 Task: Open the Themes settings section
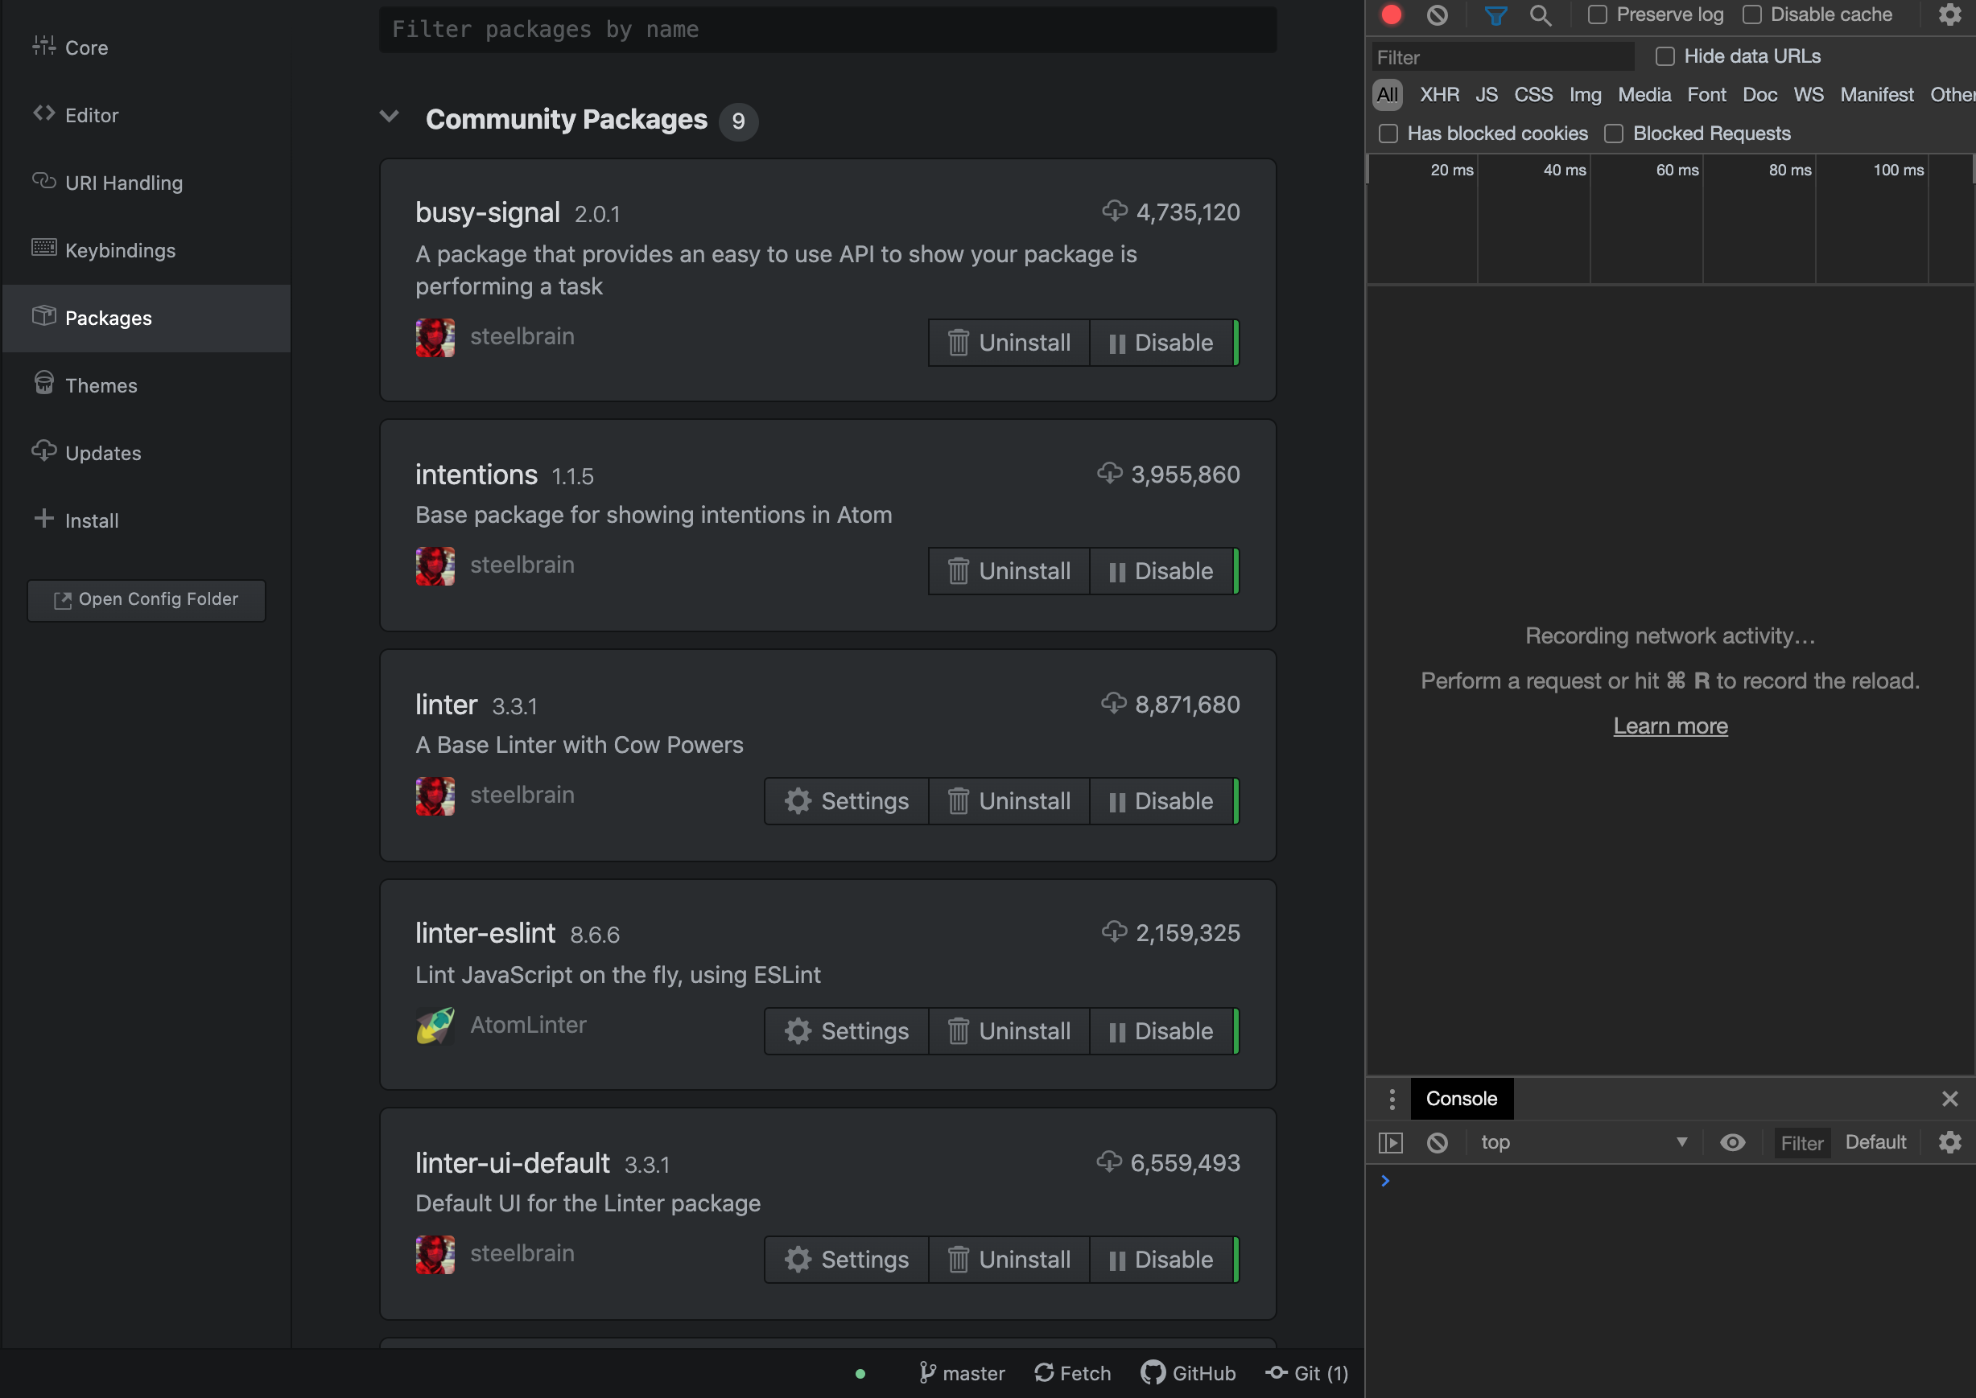pyautogui.click(x=101, y=385)
